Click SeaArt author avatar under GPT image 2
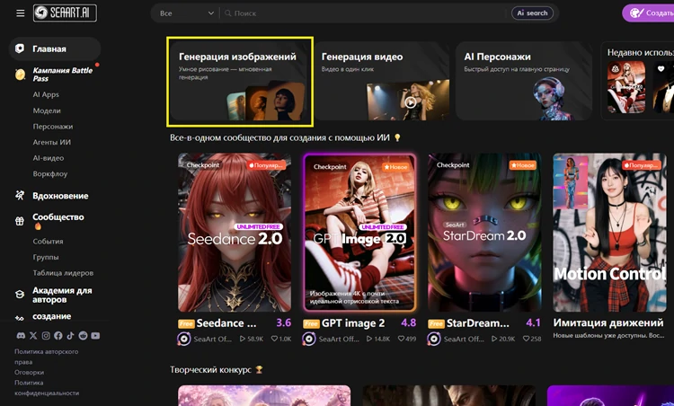Screen dimensions: 674x406 [309, 339]
